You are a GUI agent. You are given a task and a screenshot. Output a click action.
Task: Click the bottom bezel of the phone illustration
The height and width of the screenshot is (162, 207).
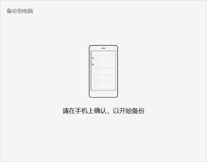103,94
